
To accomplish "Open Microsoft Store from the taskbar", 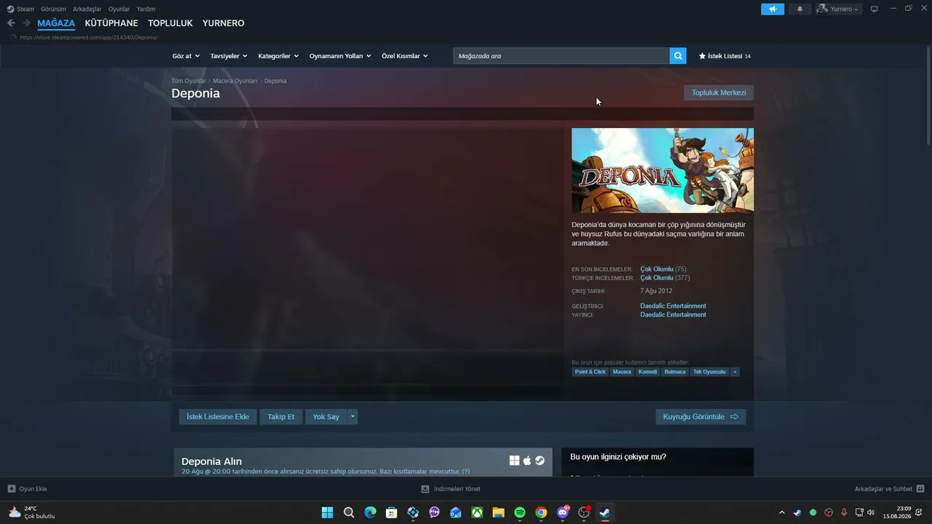I will pyautogui.click(x=392, y=512).
